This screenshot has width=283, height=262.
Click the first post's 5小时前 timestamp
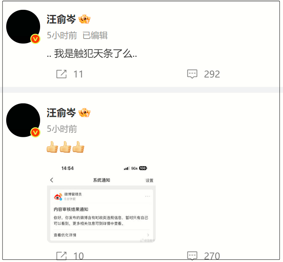click(62, 35)
